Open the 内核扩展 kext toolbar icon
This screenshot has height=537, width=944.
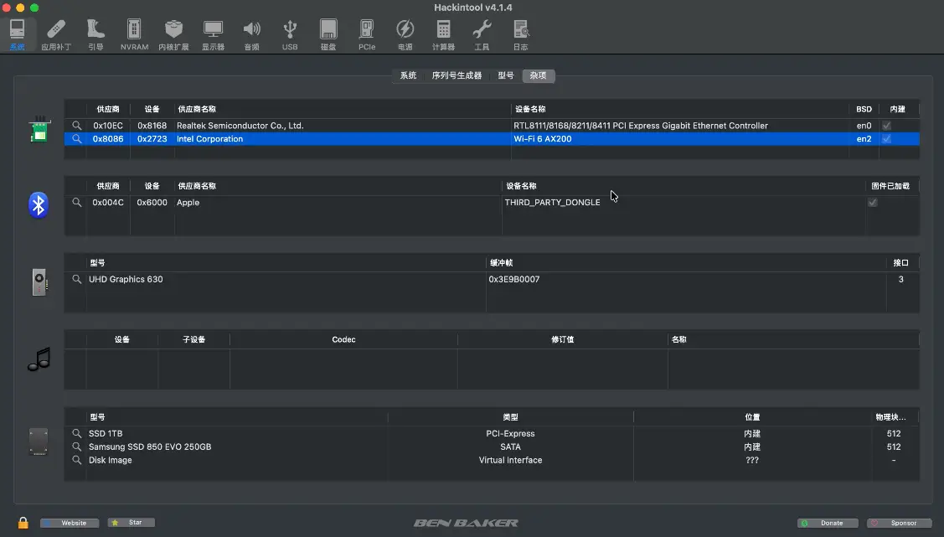point(173,34)
